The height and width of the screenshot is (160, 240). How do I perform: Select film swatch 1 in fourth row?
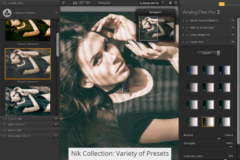coord(192,122)
